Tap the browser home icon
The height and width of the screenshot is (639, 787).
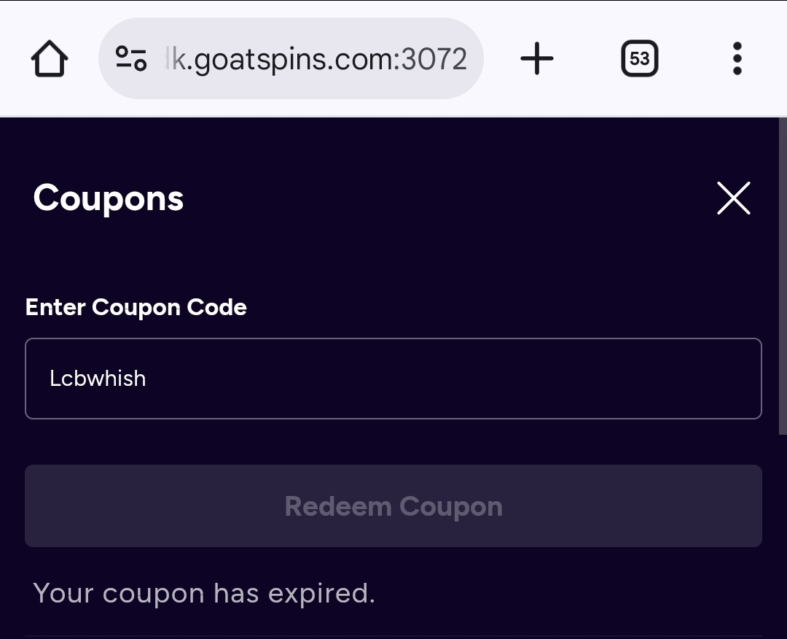coord(50,58)
